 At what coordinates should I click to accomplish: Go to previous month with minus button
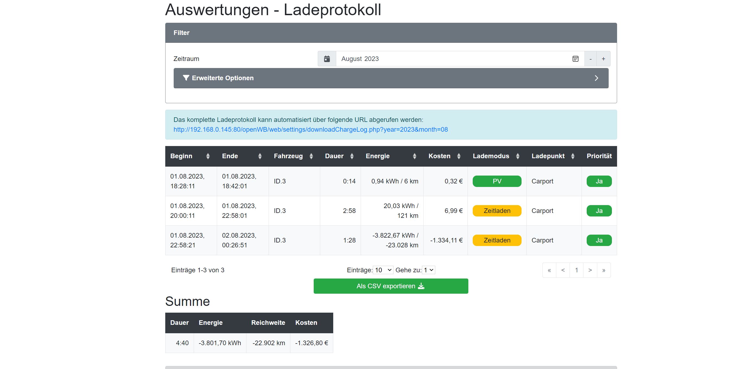(x=590, y=59)
